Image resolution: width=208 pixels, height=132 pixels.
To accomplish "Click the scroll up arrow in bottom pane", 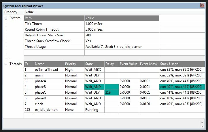I will pos(202,122).
